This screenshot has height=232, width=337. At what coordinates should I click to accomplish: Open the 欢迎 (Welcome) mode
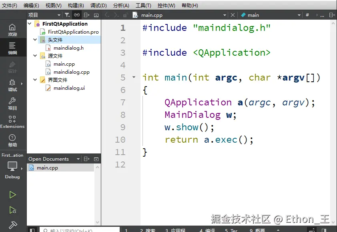(12, 30)
